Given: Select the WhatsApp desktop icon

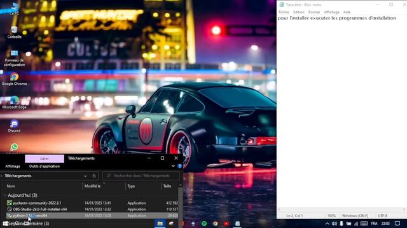Looking at the screenshot, I should tap(14, 148).
